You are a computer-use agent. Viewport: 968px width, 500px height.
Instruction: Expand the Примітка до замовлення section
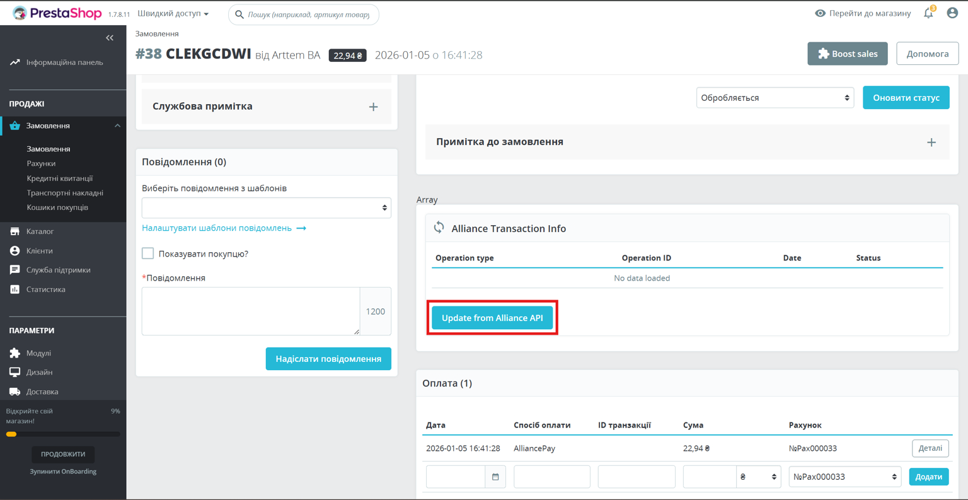(931, 142)
